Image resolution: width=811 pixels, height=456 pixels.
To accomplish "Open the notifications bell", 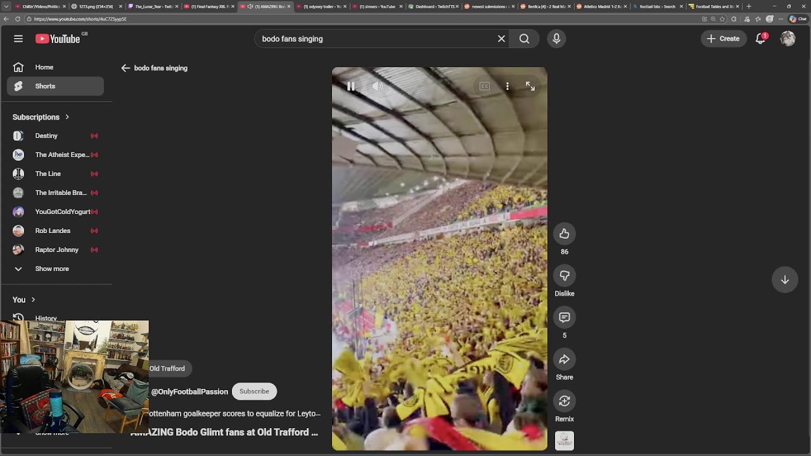I will tap(761, 39).
